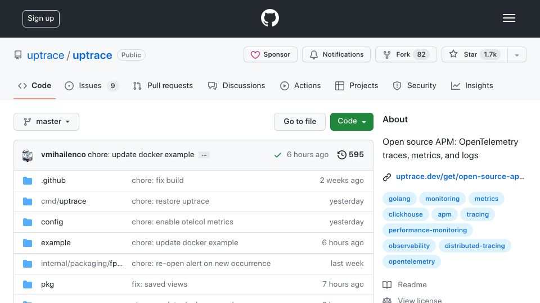Click the metrics topic tag

tap(486, 199)
